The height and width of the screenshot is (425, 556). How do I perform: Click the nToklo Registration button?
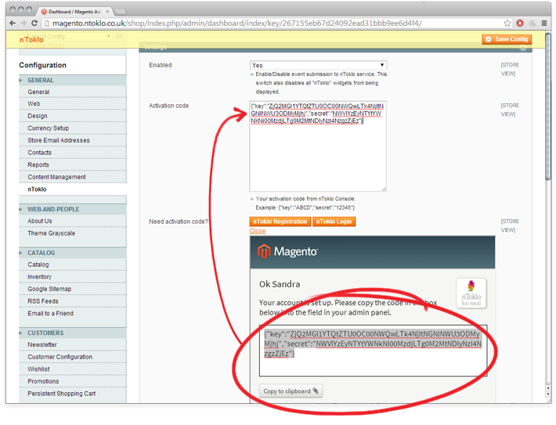pos(280,222)
